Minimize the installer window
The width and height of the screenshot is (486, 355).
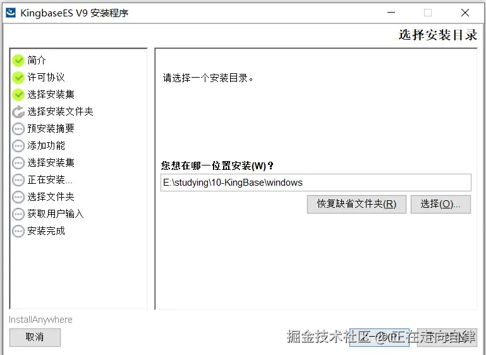(391, 13)
